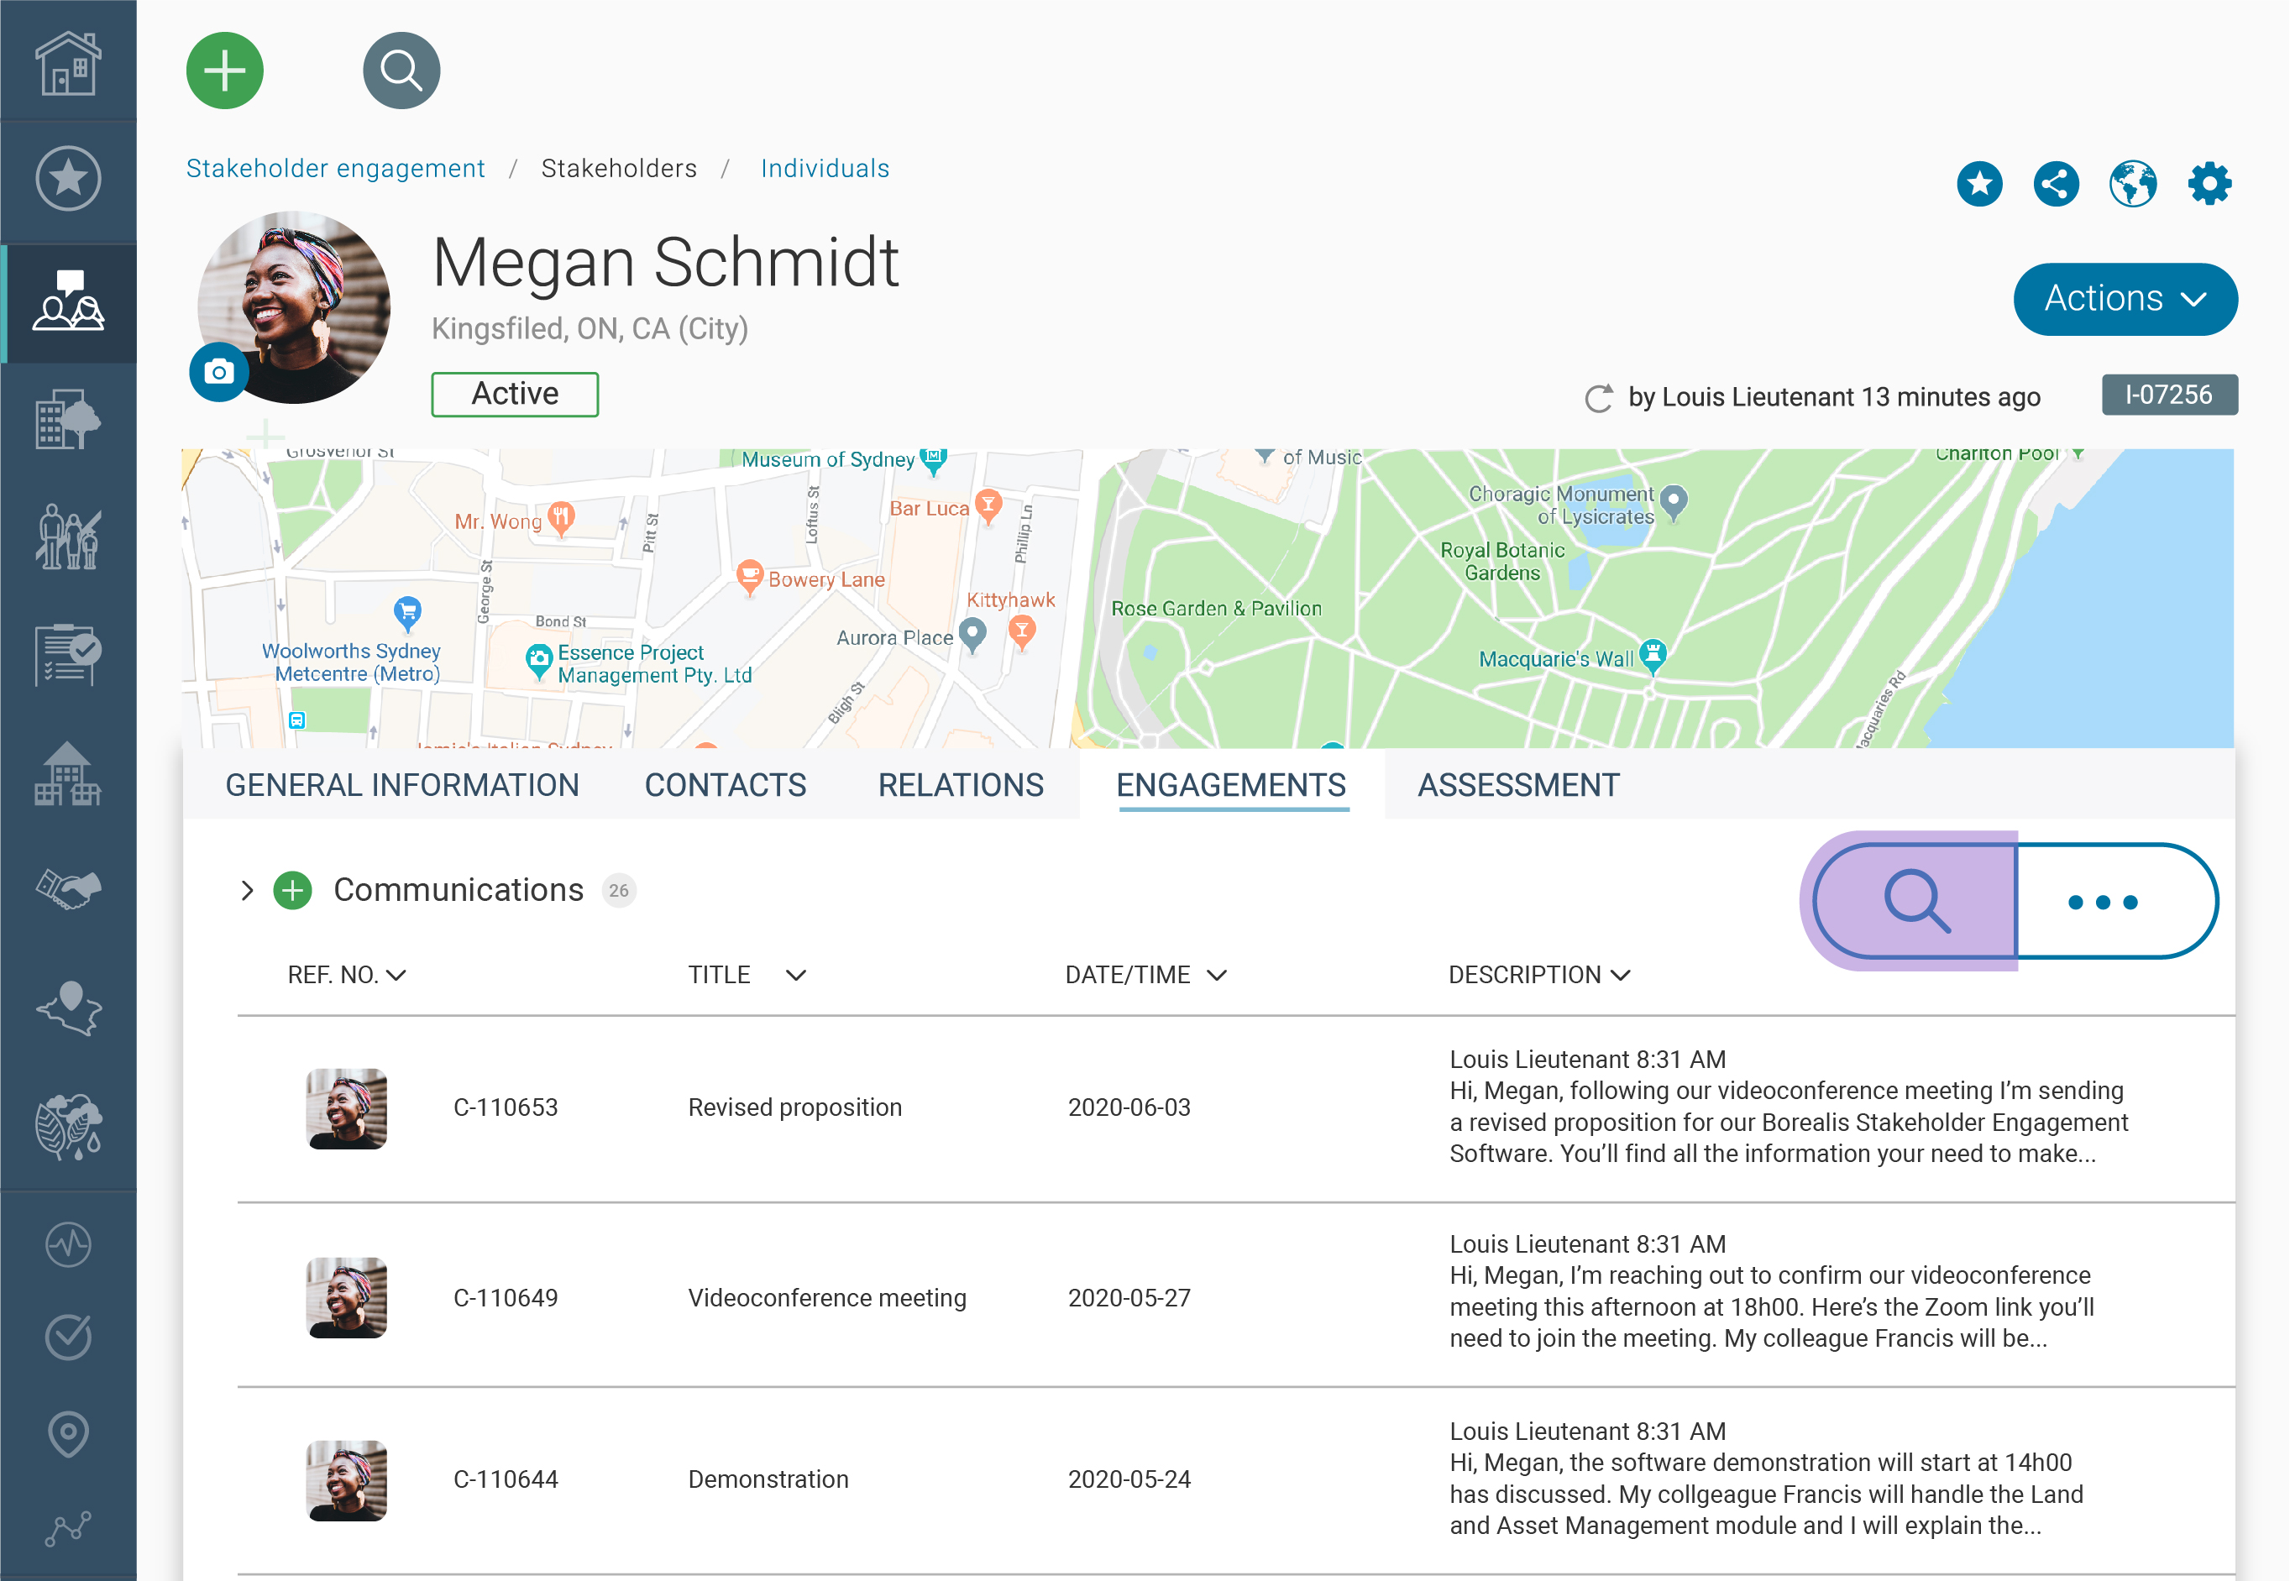Click refresh icon beside Louis Lieutenant
Viewport: 2290px width, 1581px height.
pos(1599,398)
